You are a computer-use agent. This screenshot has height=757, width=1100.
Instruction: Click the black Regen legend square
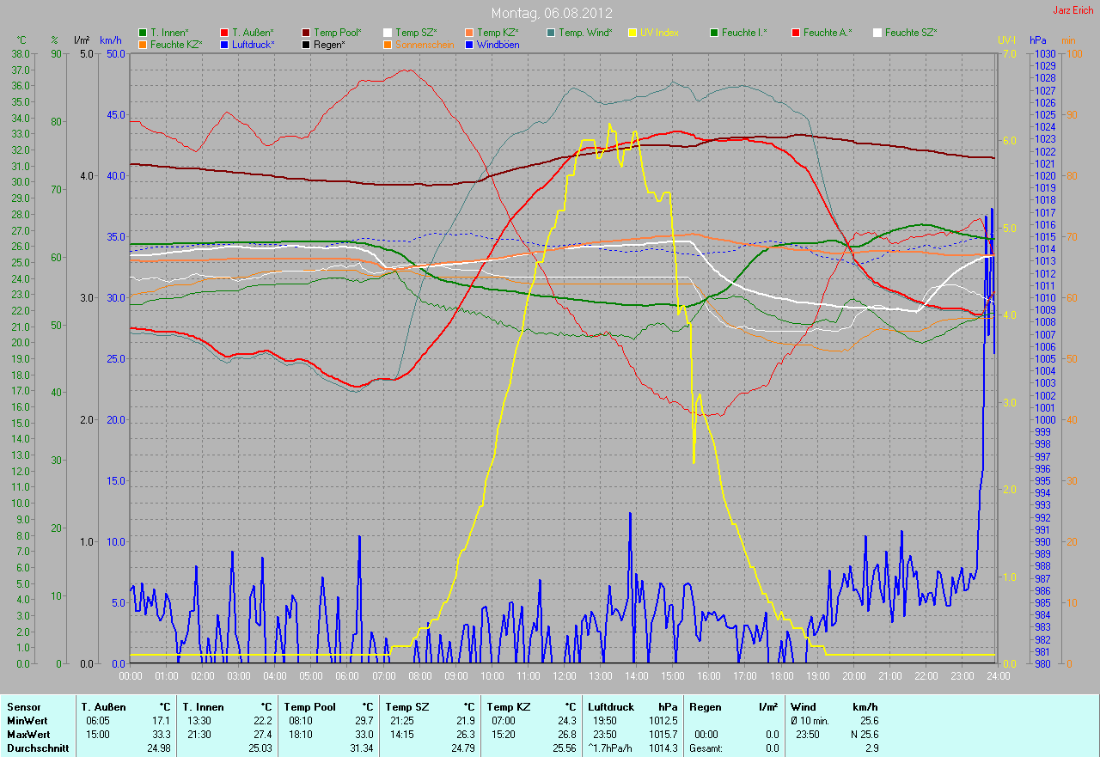pos(306,44)
